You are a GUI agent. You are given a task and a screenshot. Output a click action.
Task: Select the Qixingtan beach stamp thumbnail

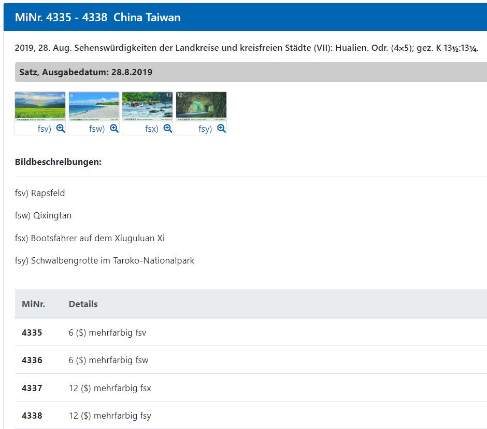pos(94,107)
